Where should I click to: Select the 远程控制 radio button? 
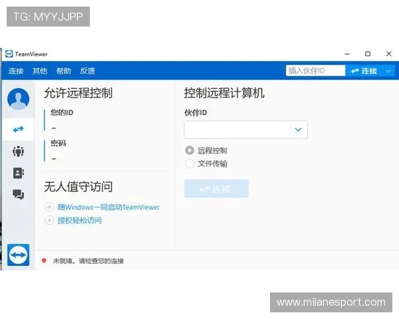[x=190, y=150]
